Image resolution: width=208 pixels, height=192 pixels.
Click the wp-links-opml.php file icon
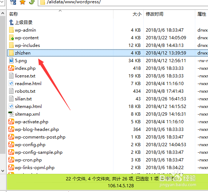[11, 167]
